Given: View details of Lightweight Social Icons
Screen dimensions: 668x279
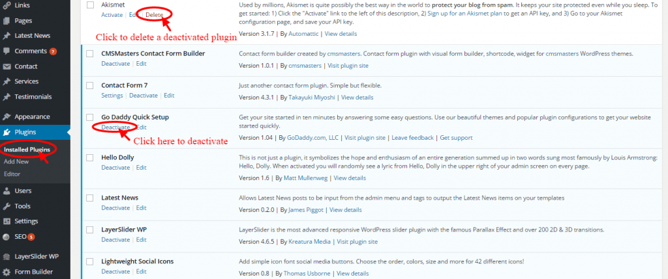Looking at the screenshot, I should (x=352, y=274).
